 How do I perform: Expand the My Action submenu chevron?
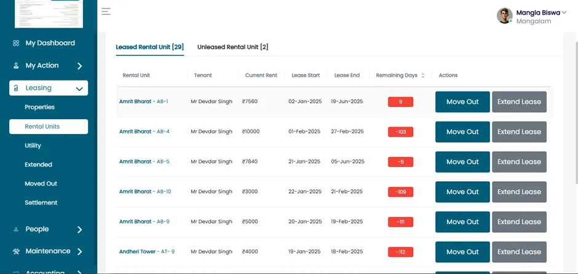(79, 66)
